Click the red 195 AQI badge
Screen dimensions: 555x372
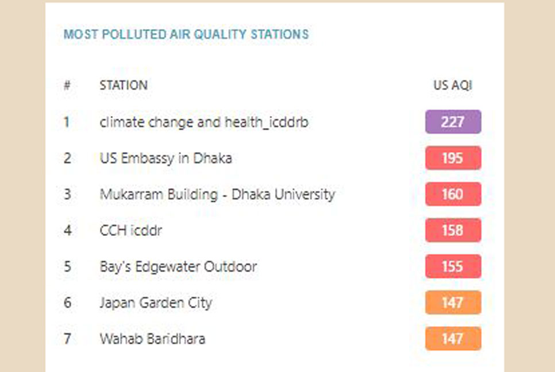point(453,158)
